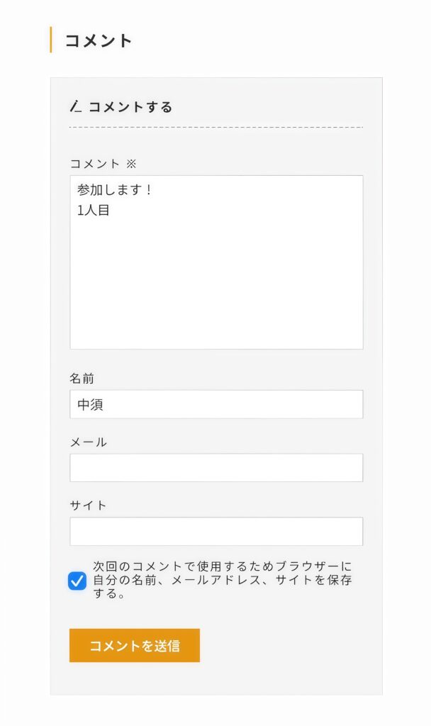Screen dimensions: 431x726
Task: Click the 1人目 line in the comment box
Action: (x=94, y=211)
